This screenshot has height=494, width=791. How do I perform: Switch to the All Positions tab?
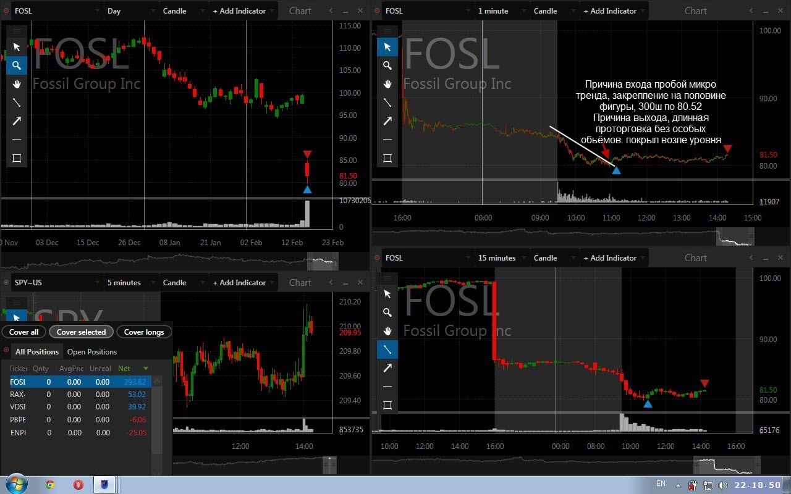coord(37,351)
